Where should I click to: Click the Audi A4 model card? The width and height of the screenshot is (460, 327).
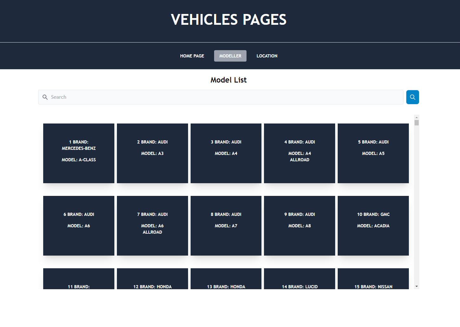coord(226,153)
